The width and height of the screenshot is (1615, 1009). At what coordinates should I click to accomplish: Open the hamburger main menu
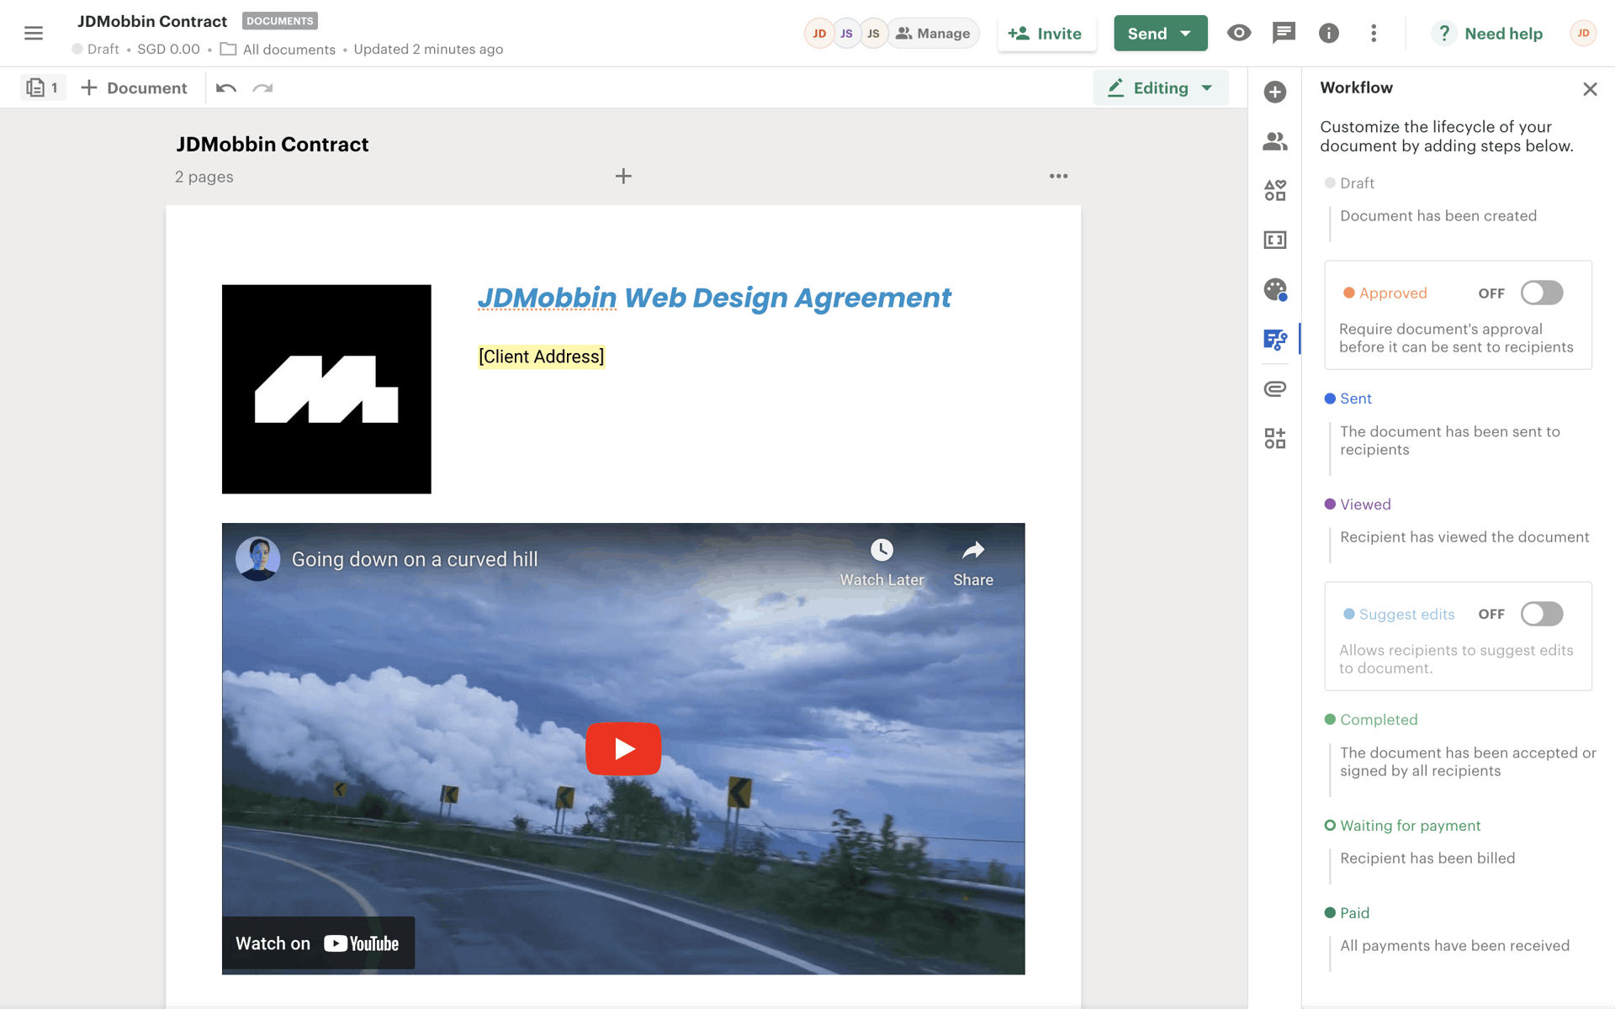coord(34,33)
